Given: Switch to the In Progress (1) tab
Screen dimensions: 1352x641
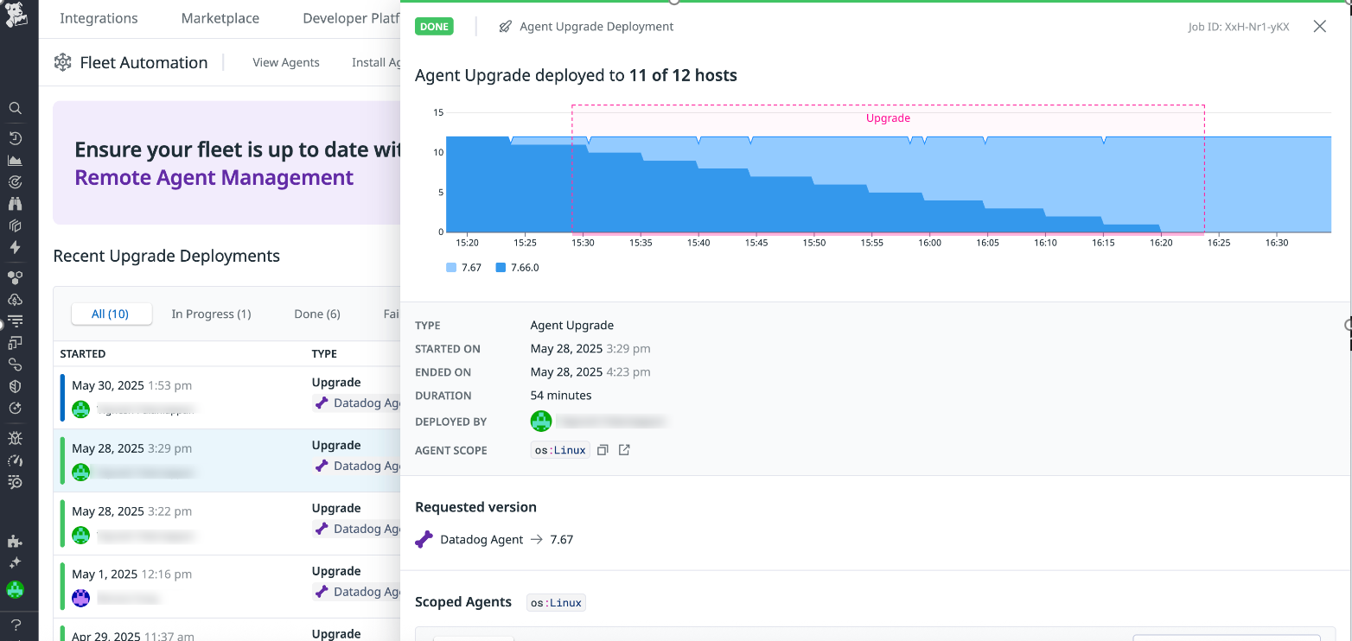Looking at the screenshot, I should click(211, 314).
